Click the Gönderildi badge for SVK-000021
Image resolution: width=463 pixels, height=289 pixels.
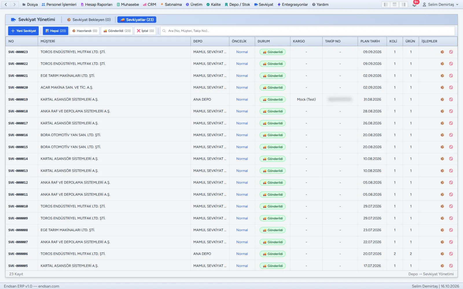(x=273, y=76)
